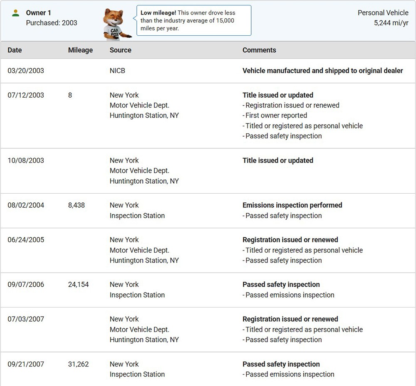The width and height of the screenshot is (416, 386).
Task: Click the Owner 1 heading text
Action: tap(39, 13)
